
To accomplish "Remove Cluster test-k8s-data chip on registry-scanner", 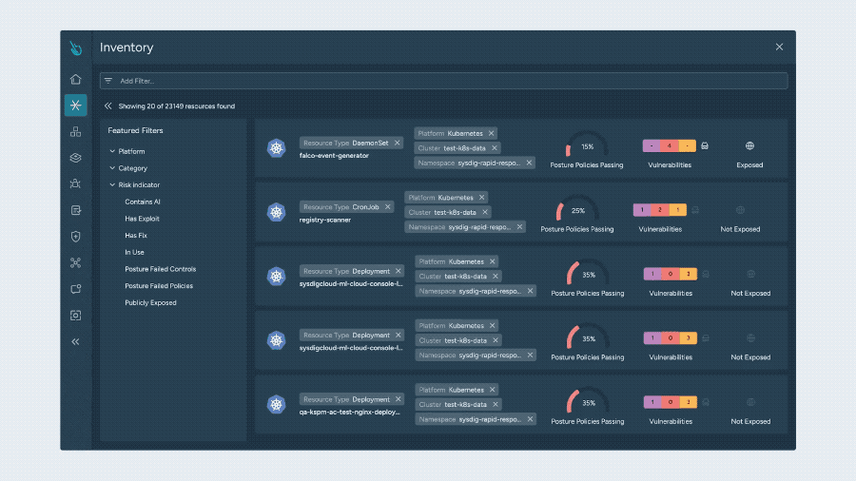I will 485,212.
